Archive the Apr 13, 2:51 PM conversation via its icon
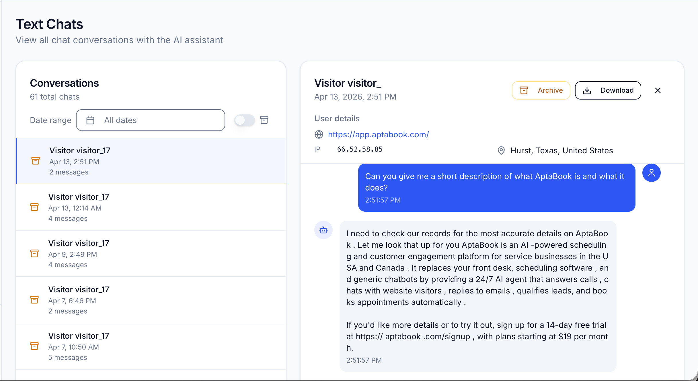The height and width of the screenshot is (381, 698). (x=36, y=161)
